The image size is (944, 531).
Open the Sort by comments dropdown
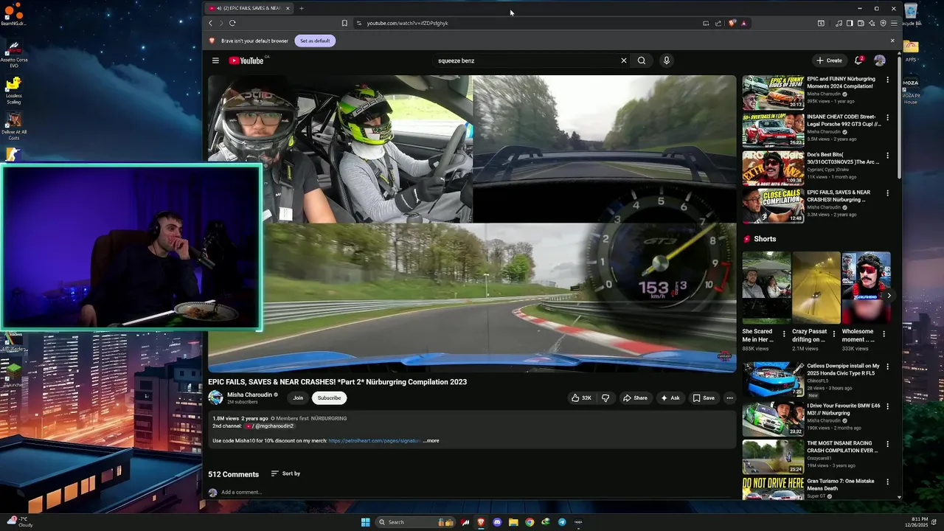point(285,473)
